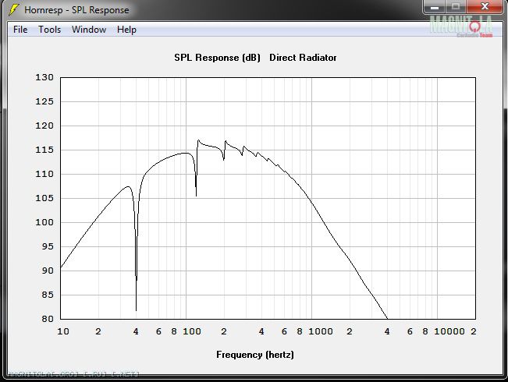This screenshot has height=382, width=508.
Task: Click the 105 value on the vertical axis
Action: click(44, 198)
